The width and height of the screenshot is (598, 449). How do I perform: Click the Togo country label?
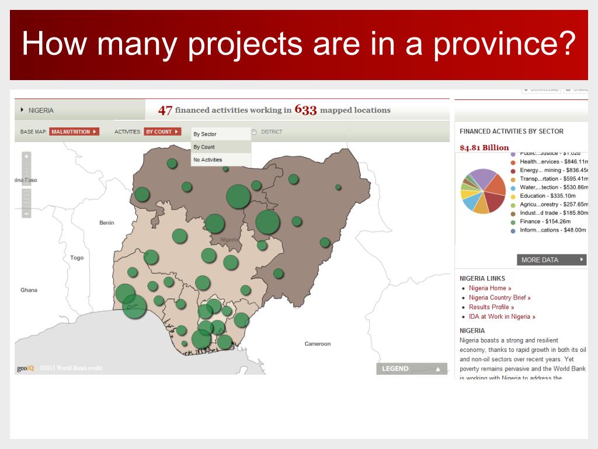pos(77,258)
